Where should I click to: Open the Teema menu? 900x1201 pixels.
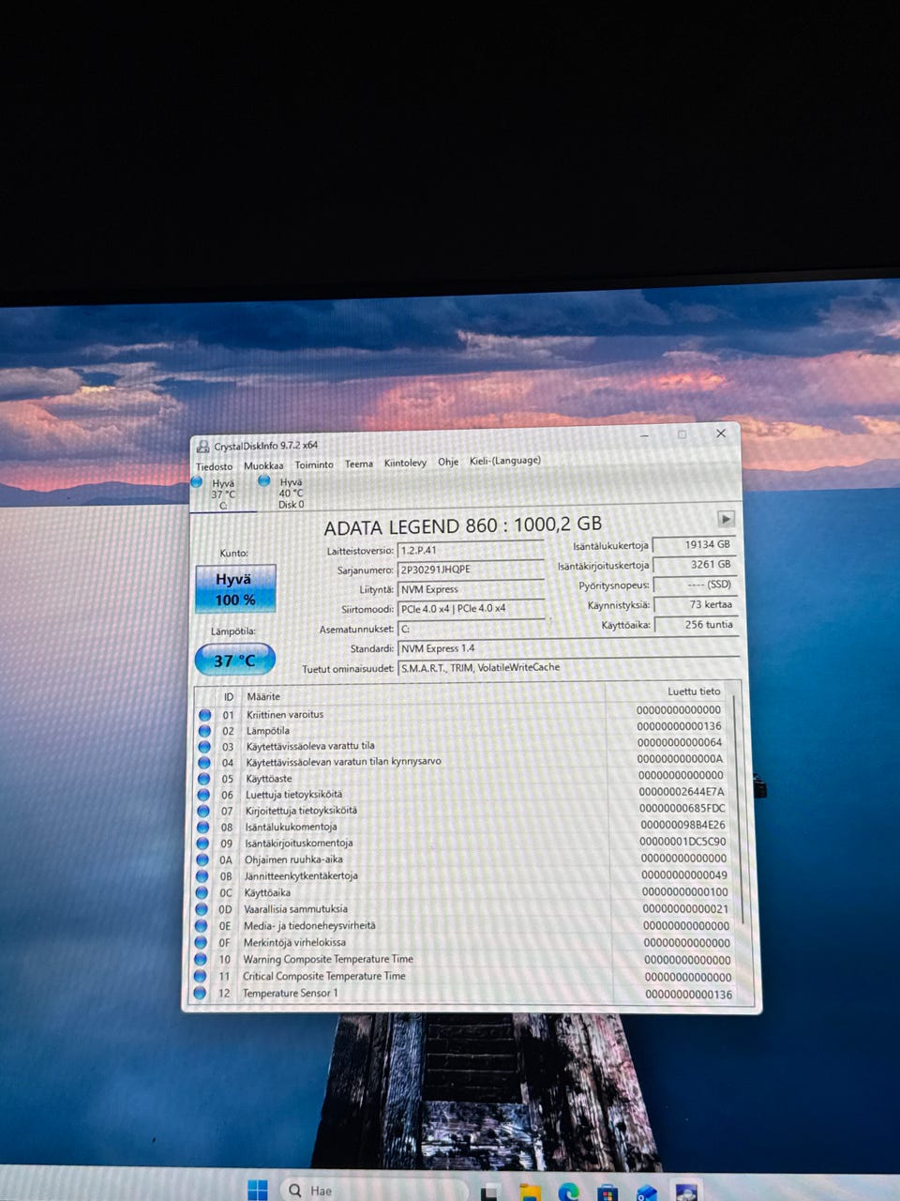[358, 464]
